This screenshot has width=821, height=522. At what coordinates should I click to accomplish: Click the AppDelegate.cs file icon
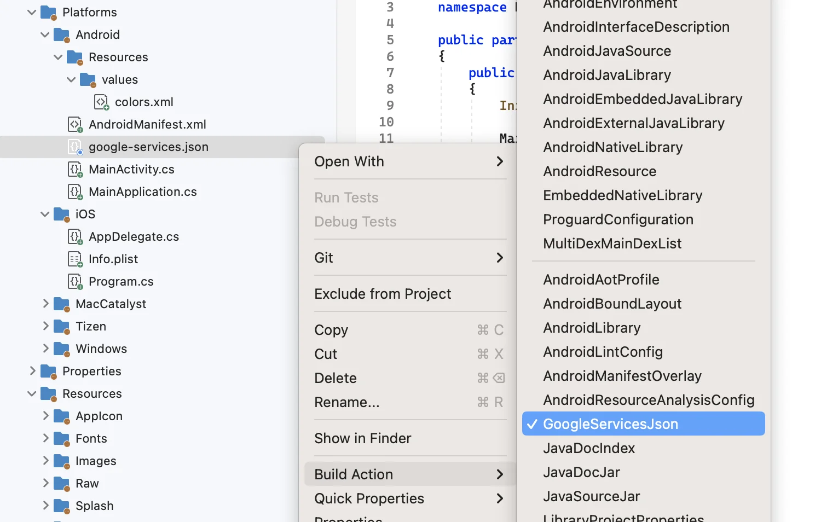(x=75, y=237)
